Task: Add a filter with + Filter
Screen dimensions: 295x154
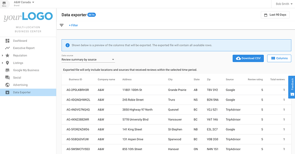Action: (x=73, y=25)
